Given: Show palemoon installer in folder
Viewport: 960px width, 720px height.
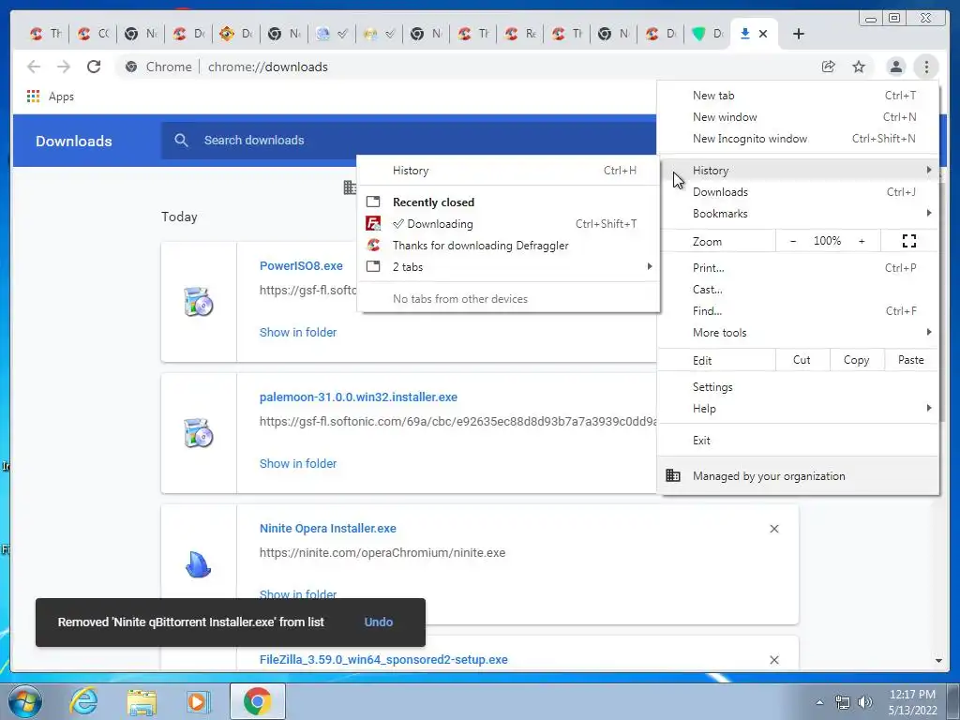Looking at the screenshot, I should tap(298, 463).
